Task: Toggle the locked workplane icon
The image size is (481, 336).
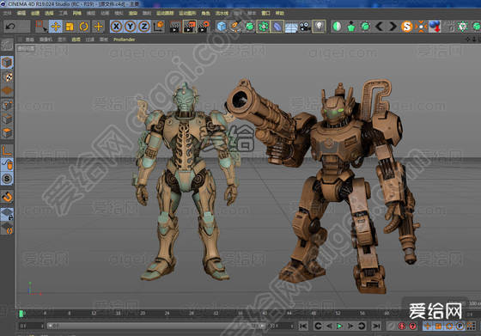Action: click(x=7, y=214)
